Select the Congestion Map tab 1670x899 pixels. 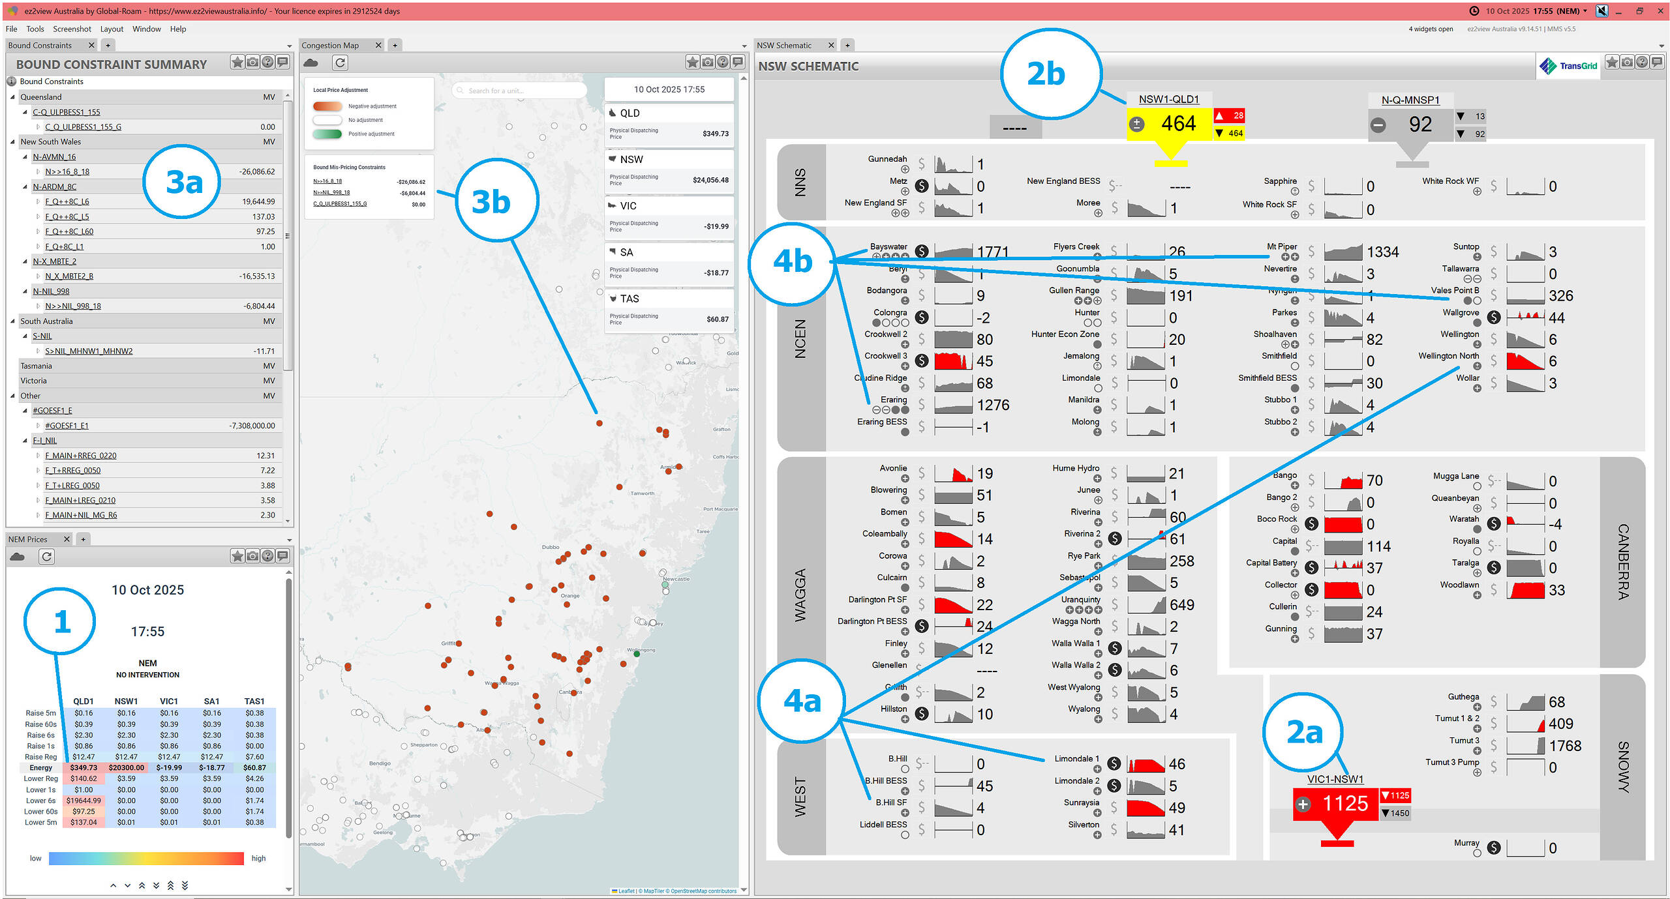point(331,45)
